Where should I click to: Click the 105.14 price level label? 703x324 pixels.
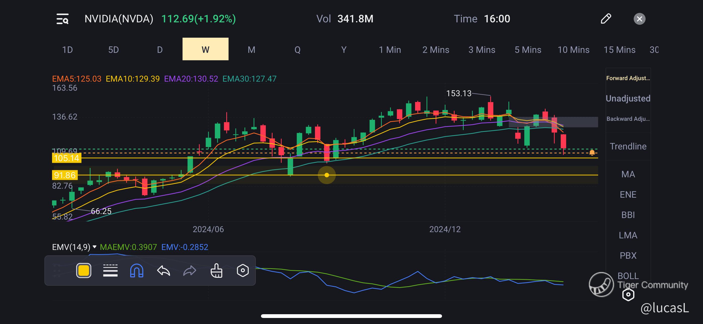tap(66, 158)
